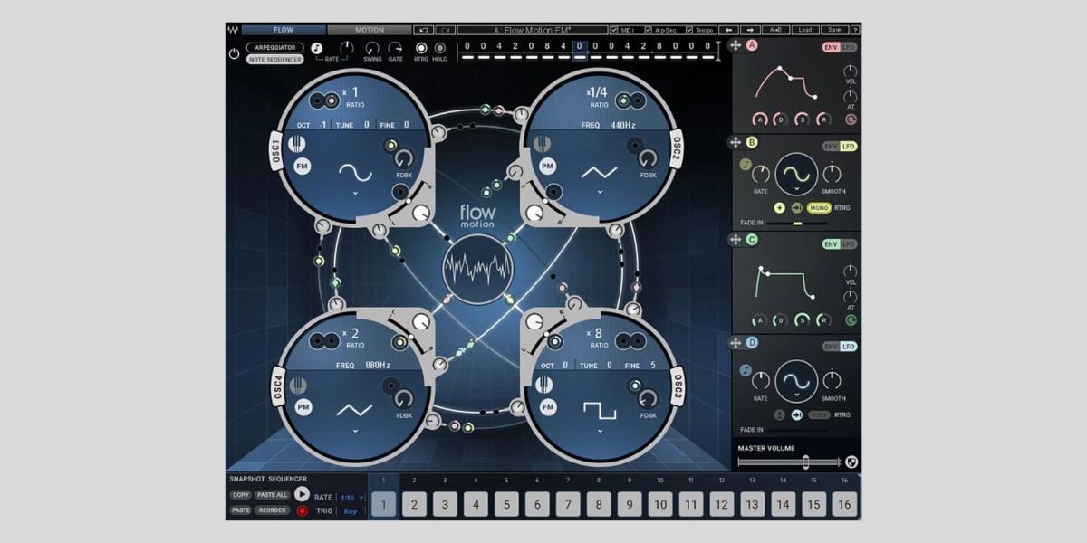The width and height of the screenshot is (1087, 543).
Task: Toggle POLY on LFO D
Action: (x=819, y=414)
